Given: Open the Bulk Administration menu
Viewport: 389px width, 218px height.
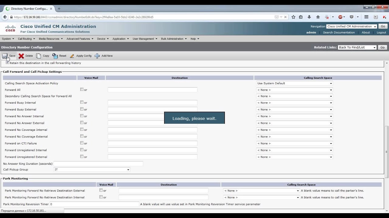Looking at the screenshot, I should pos(174,39).
